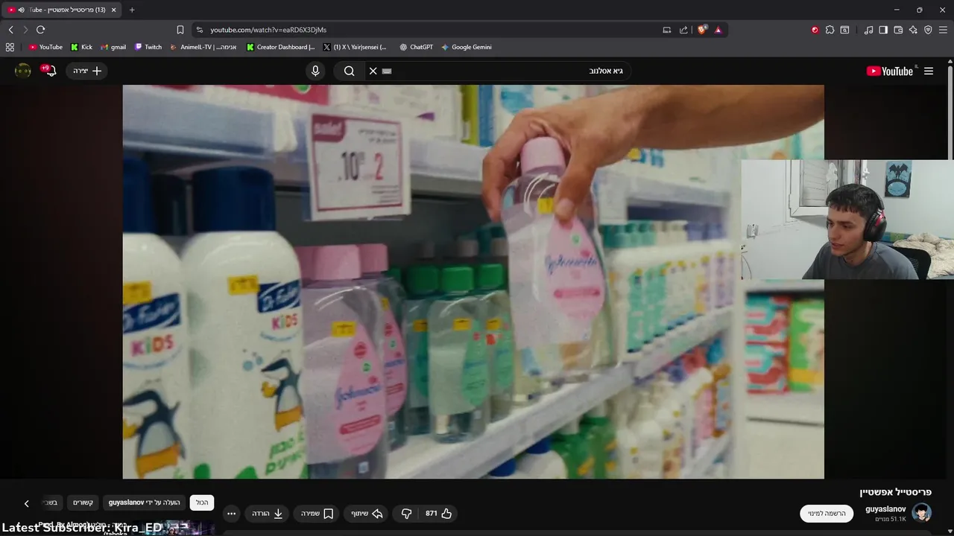Open the YouTube bookmark

click(45, 47)
